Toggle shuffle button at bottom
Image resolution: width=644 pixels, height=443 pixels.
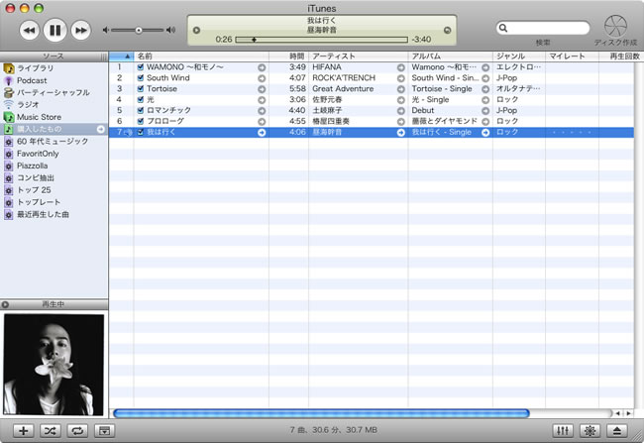[x=51, y=431]
